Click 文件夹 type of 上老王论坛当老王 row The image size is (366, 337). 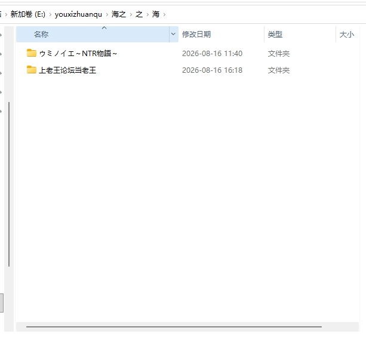point(279,70)
